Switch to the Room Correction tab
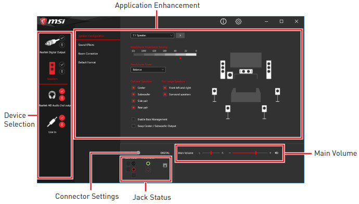This screenshot has height=204, width=359. (x=88, y=53)
